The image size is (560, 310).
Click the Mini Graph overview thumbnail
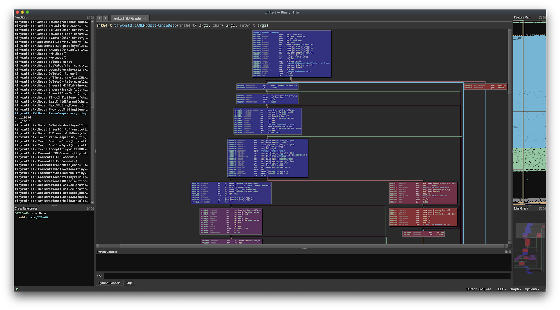(529, 247)
